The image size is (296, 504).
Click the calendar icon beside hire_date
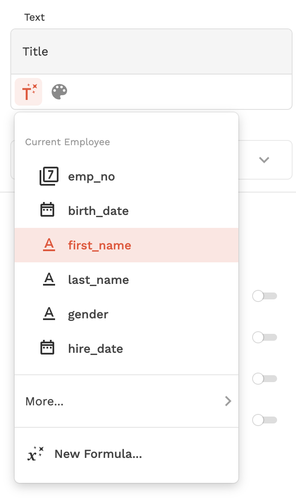point(47,348)
